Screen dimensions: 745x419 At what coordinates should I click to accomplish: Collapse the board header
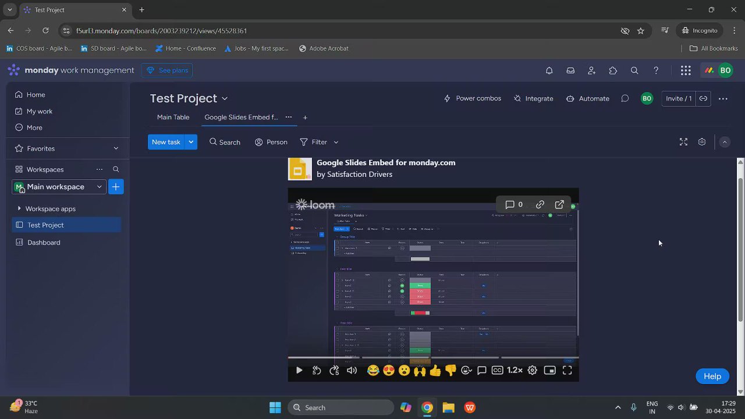pos(725,142)
